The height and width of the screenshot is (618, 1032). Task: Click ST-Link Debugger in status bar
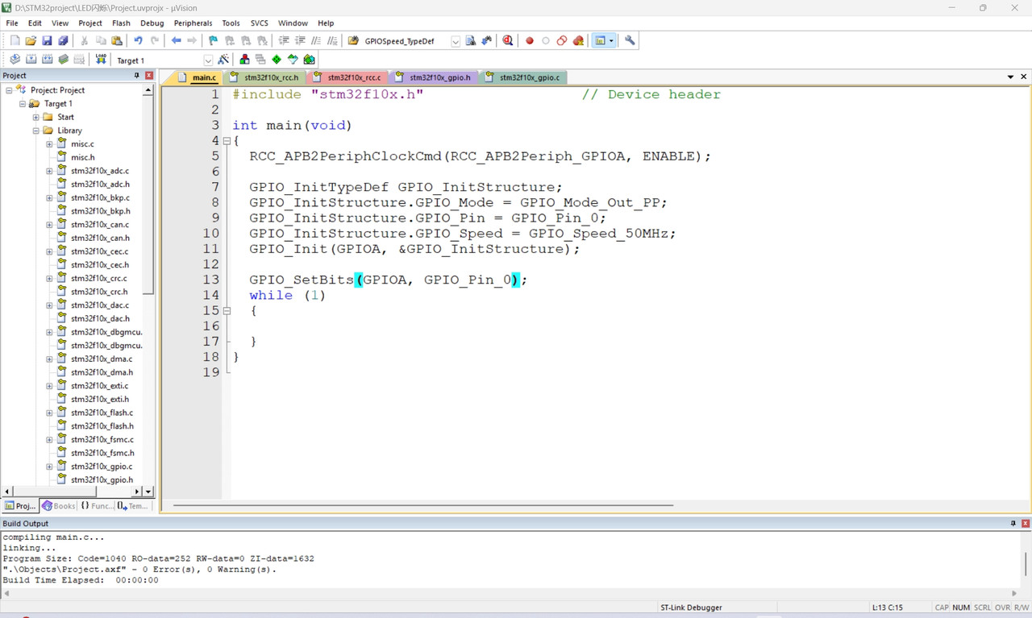(x=691, y=608)
